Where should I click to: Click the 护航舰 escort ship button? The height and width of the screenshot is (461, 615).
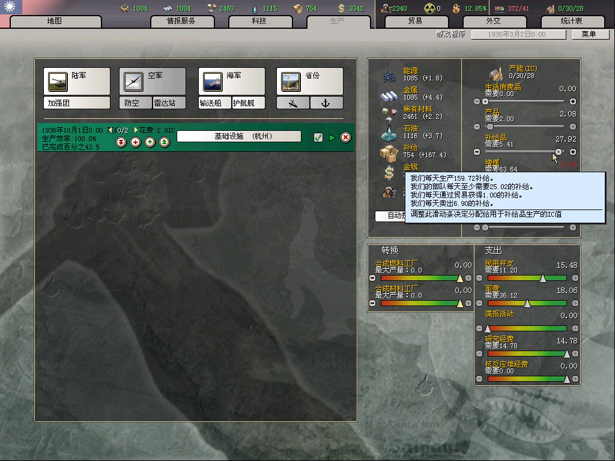tap(248, 103)
